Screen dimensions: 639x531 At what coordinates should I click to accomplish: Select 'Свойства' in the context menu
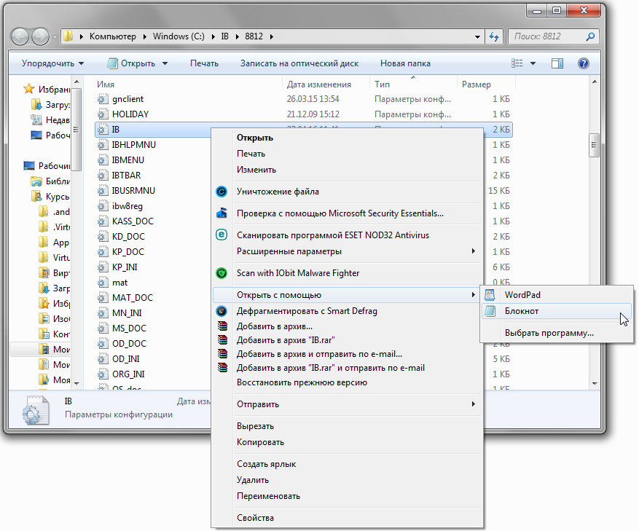click(255, 518)
